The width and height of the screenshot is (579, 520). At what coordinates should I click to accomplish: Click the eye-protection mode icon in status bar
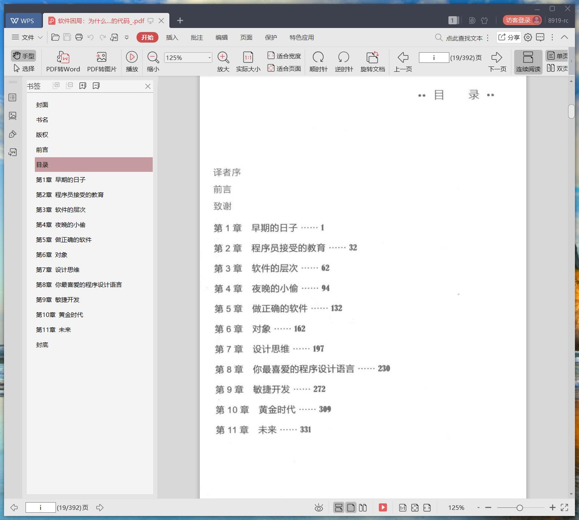(x=319, y=507)
